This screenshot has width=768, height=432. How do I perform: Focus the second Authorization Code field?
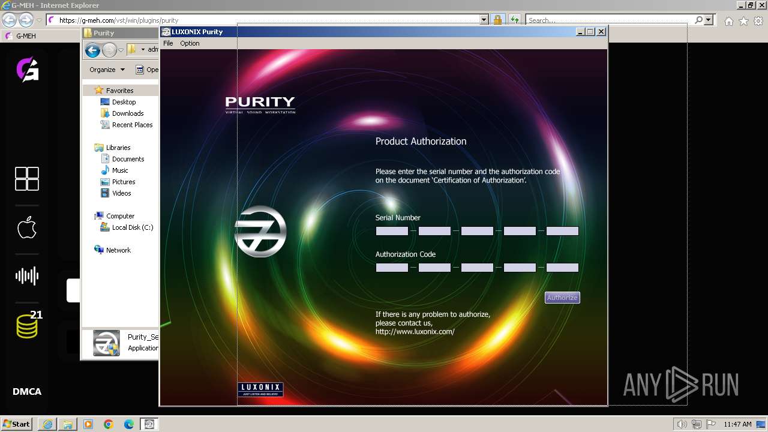coord(434,268)
